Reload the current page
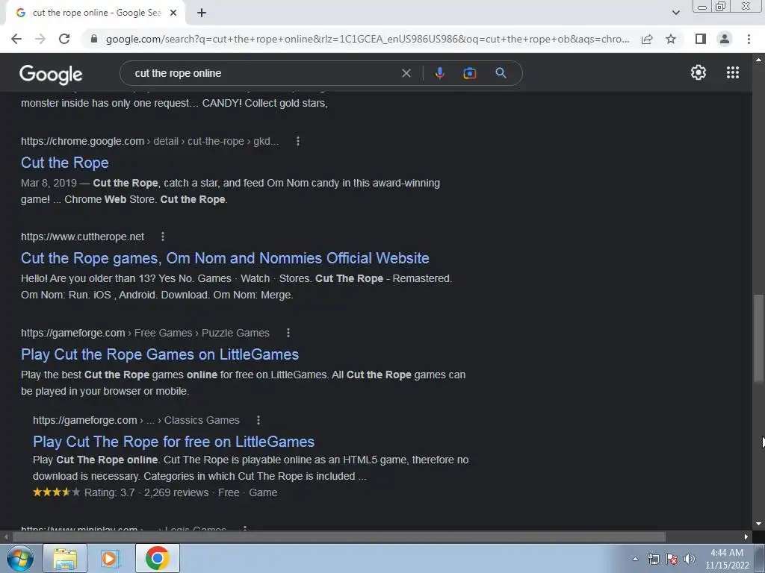Screen dimensions: 765x573 coord(64,39)
